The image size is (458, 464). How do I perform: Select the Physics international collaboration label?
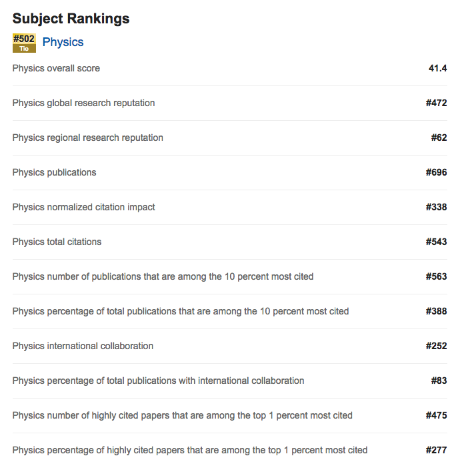(x=83, y=346)
